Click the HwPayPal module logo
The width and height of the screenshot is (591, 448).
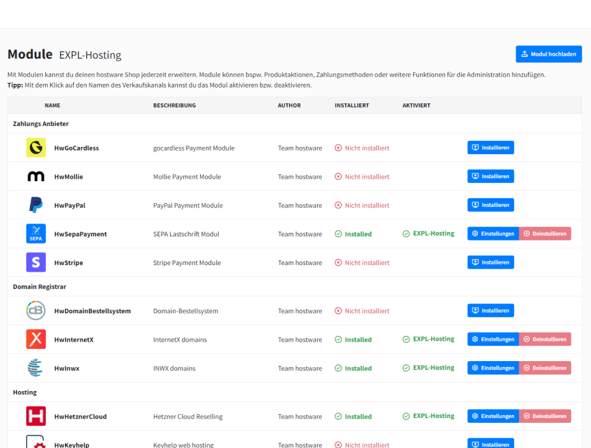pos(36,205)
